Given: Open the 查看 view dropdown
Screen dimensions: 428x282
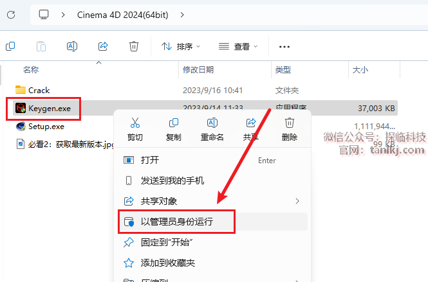Looking at the screenshot, I should (238, 46).
